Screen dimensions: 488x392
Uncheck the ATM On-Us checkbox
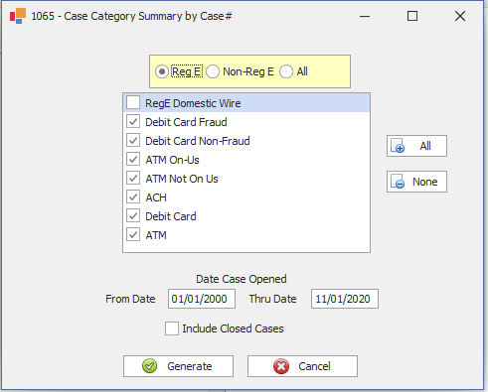[x=133, y=160]
